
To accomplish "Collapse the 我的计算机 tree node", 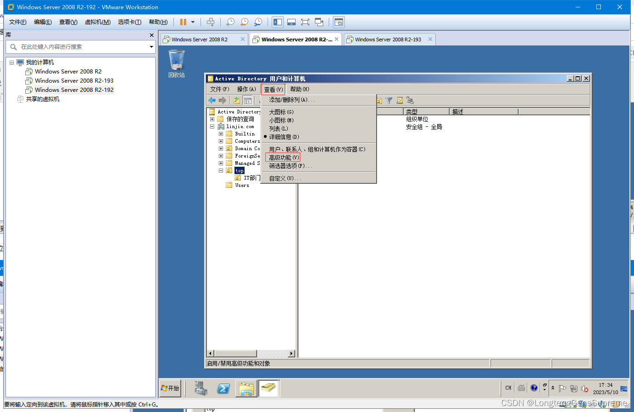I will tap(12, 62).
